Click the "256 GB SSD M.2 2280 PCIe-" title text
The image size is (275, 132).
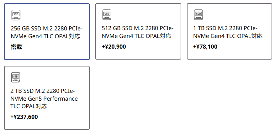[46, 28]
